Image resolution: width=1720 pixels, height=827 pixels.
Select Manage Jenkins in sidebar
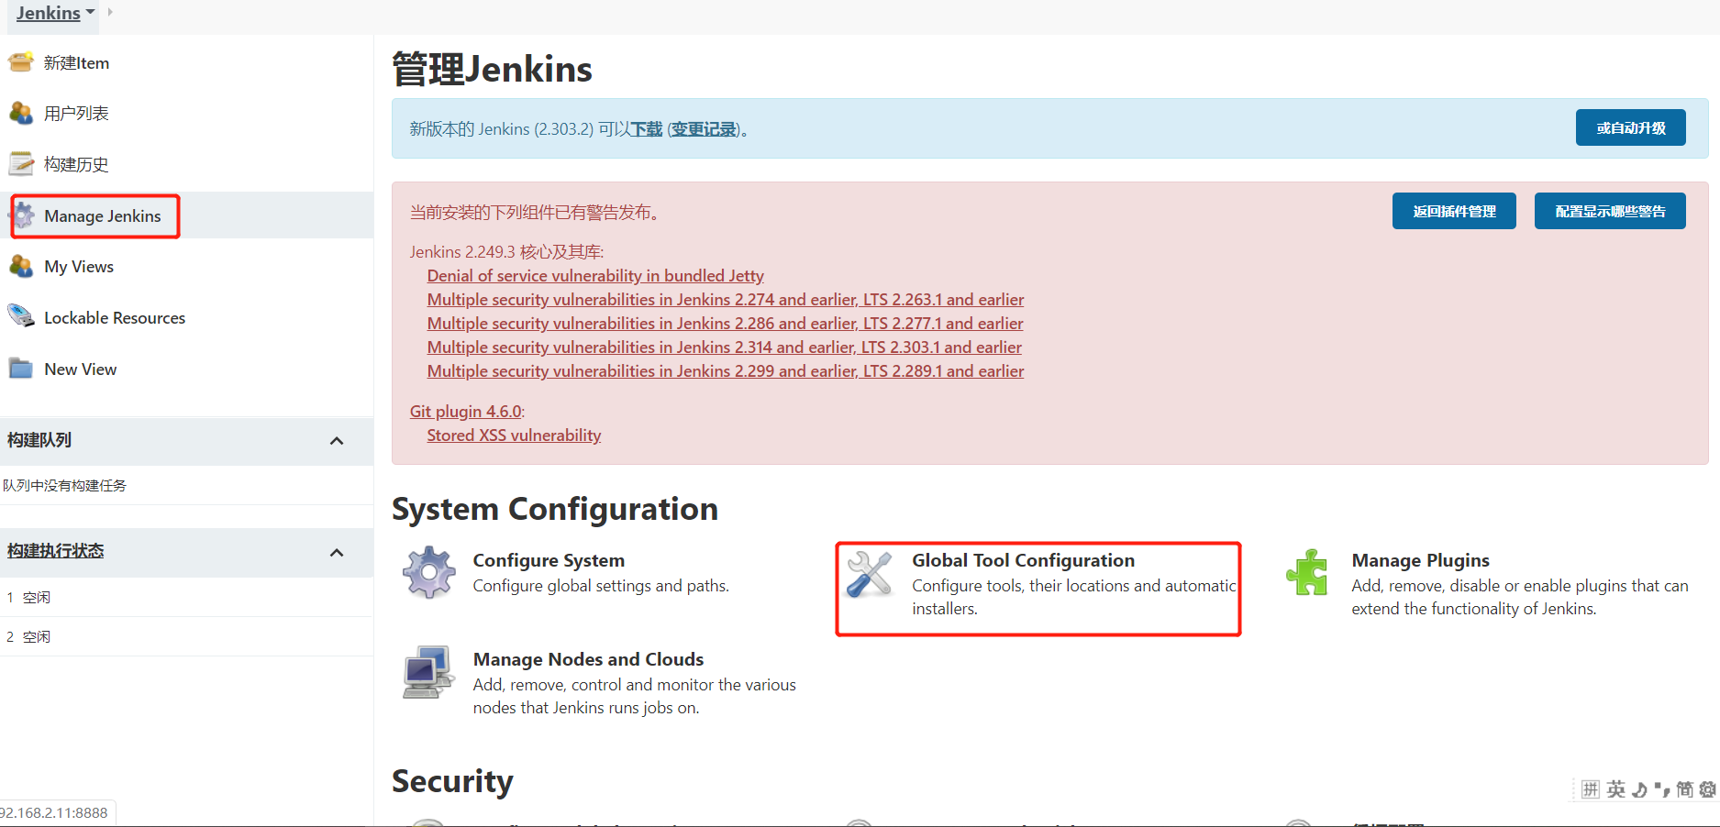tap(103, 215)
